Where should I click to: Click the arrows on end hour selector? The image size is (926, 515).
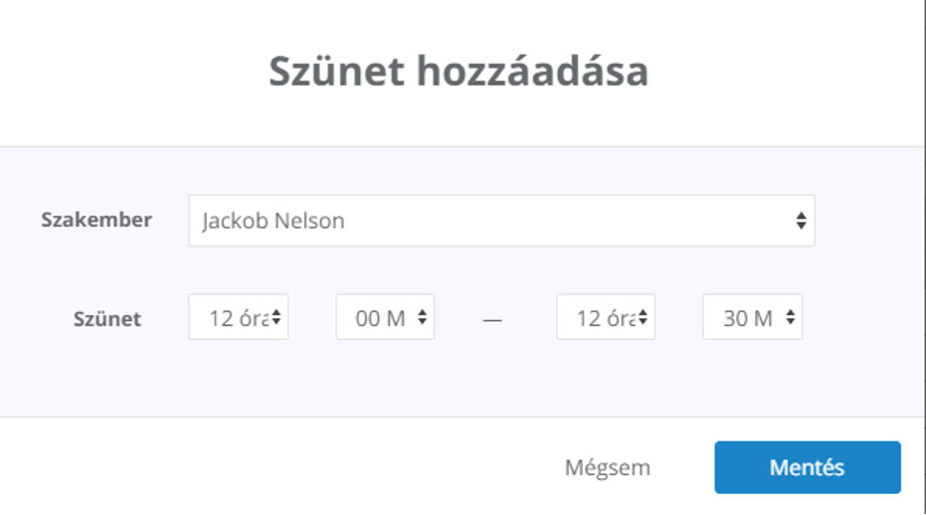[643, 317]
